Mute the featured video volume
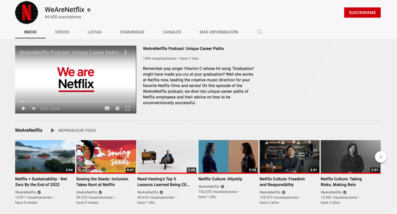The height and width of the screenshot is (214, 397). (34, 109)
